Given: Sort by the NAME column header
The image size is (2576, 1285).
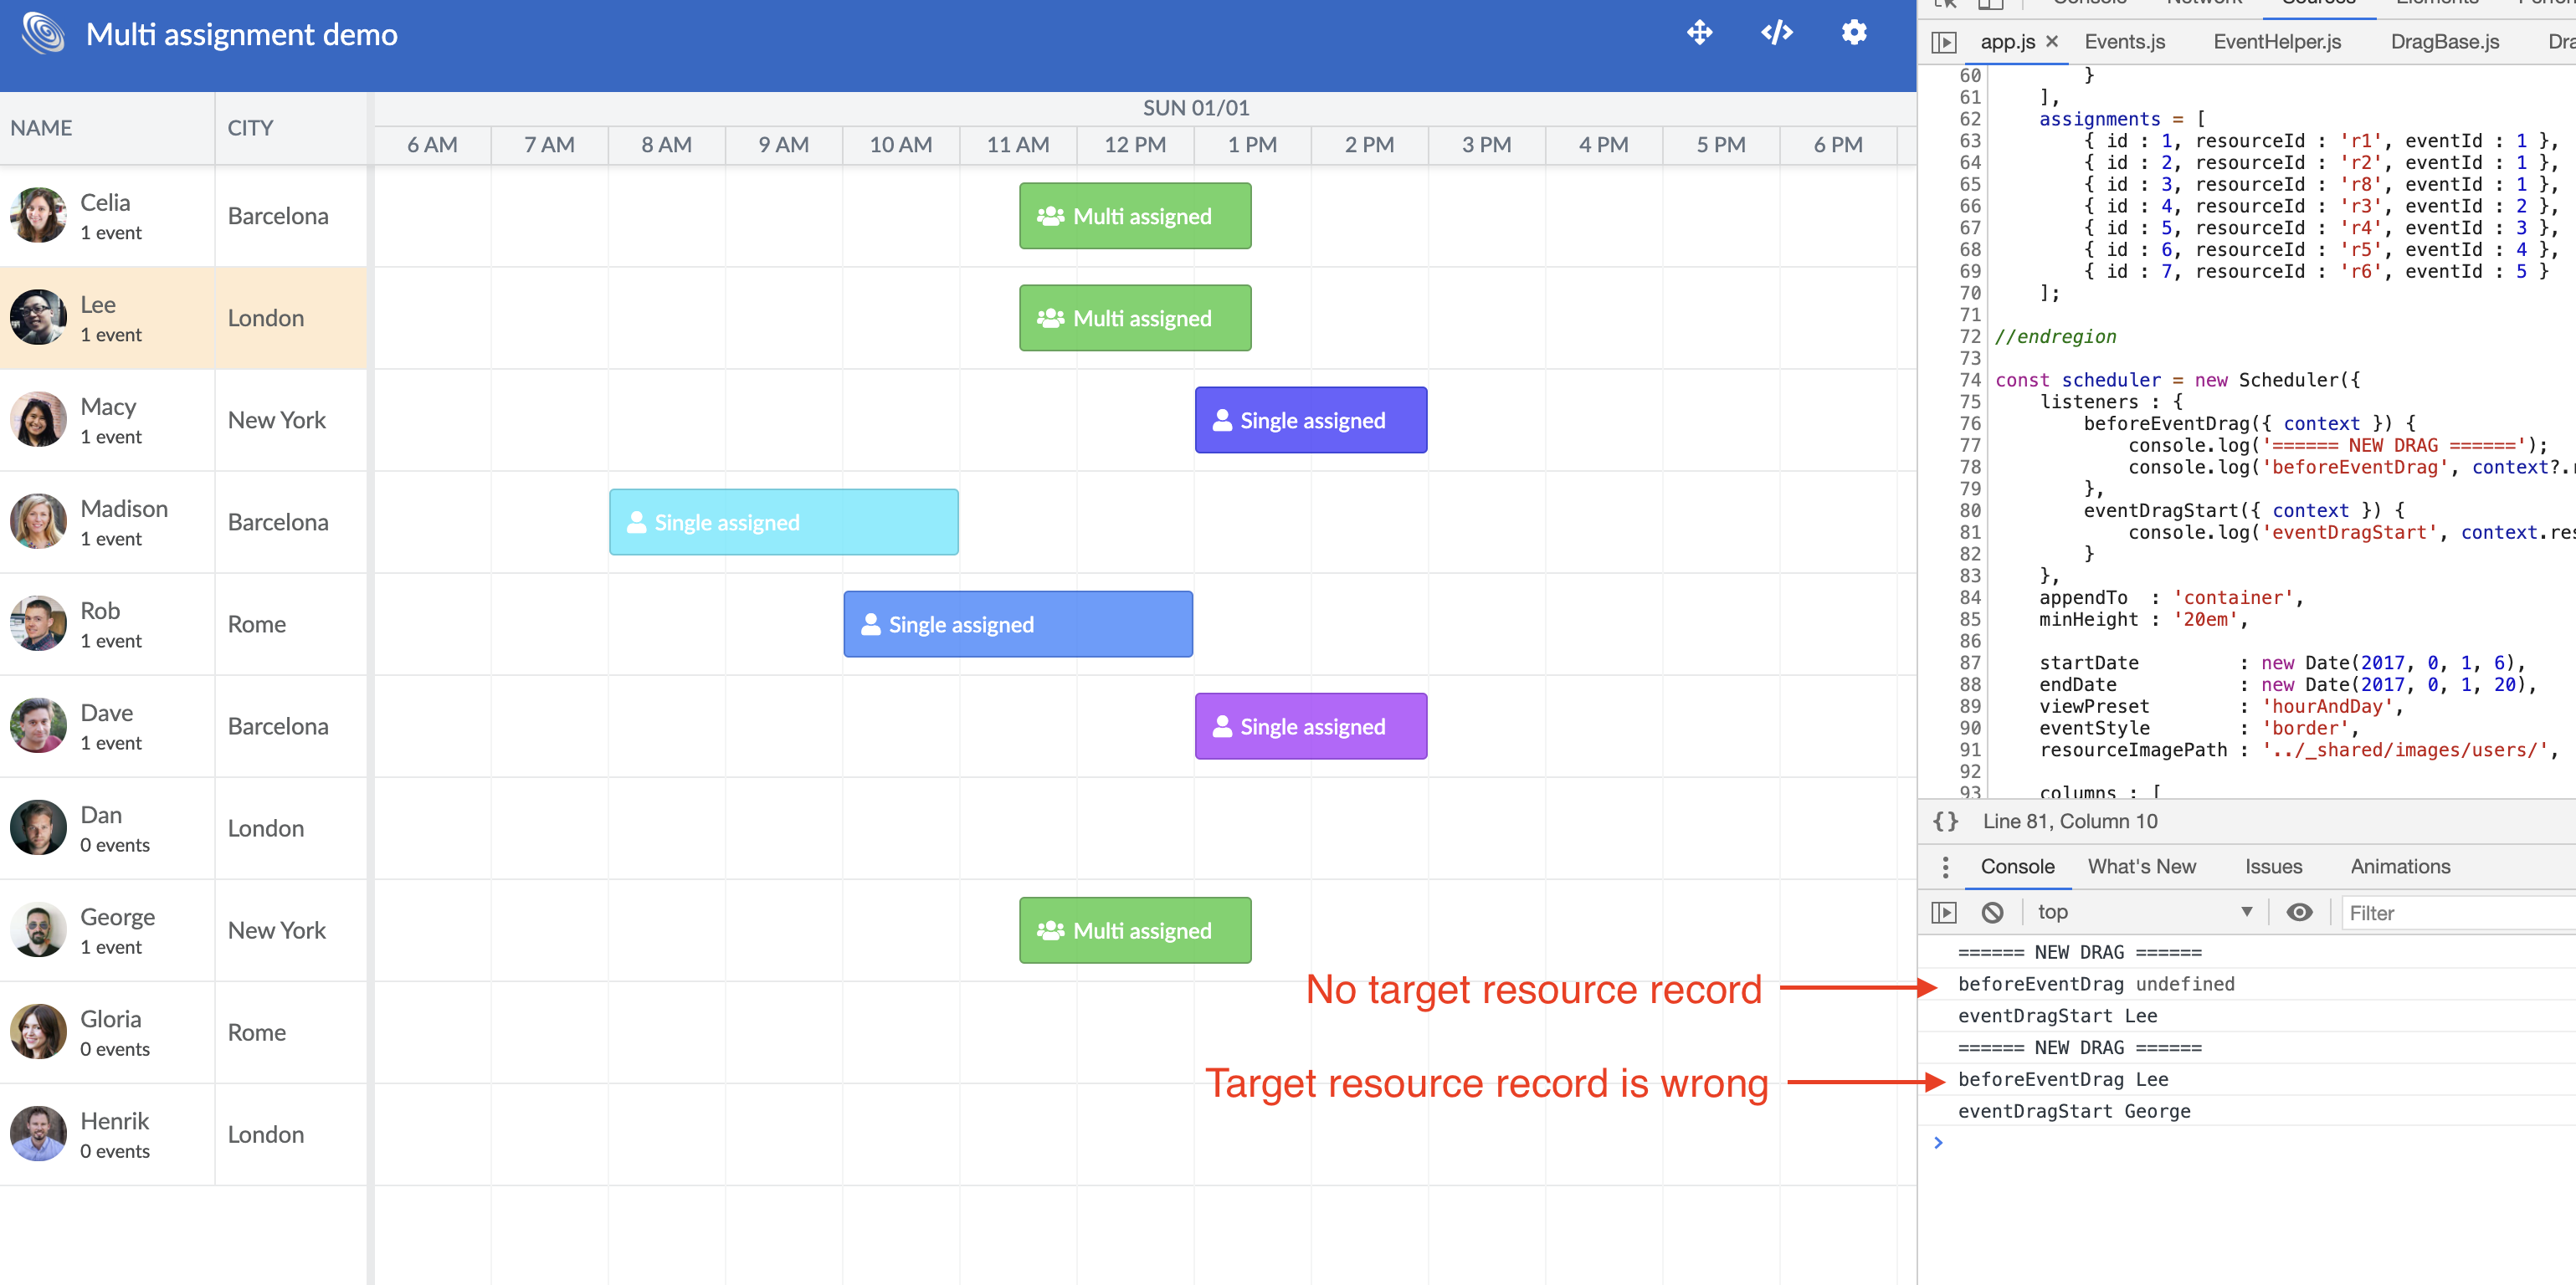Looking at the screenshot, I should coord(42,128).
